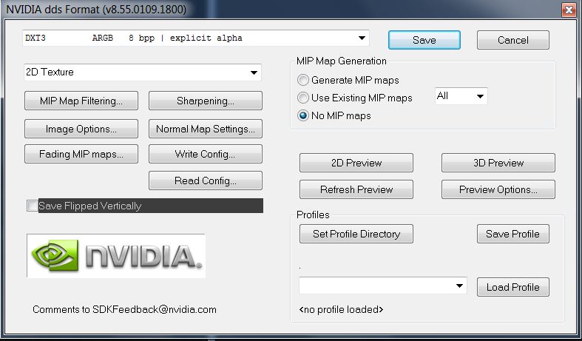Click the Save button

coord(424,40)
